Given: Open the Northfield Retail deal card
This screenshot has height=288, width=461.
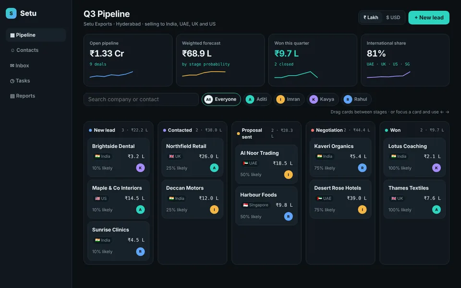Looking at the screenshot, I should tap(192, 157).
